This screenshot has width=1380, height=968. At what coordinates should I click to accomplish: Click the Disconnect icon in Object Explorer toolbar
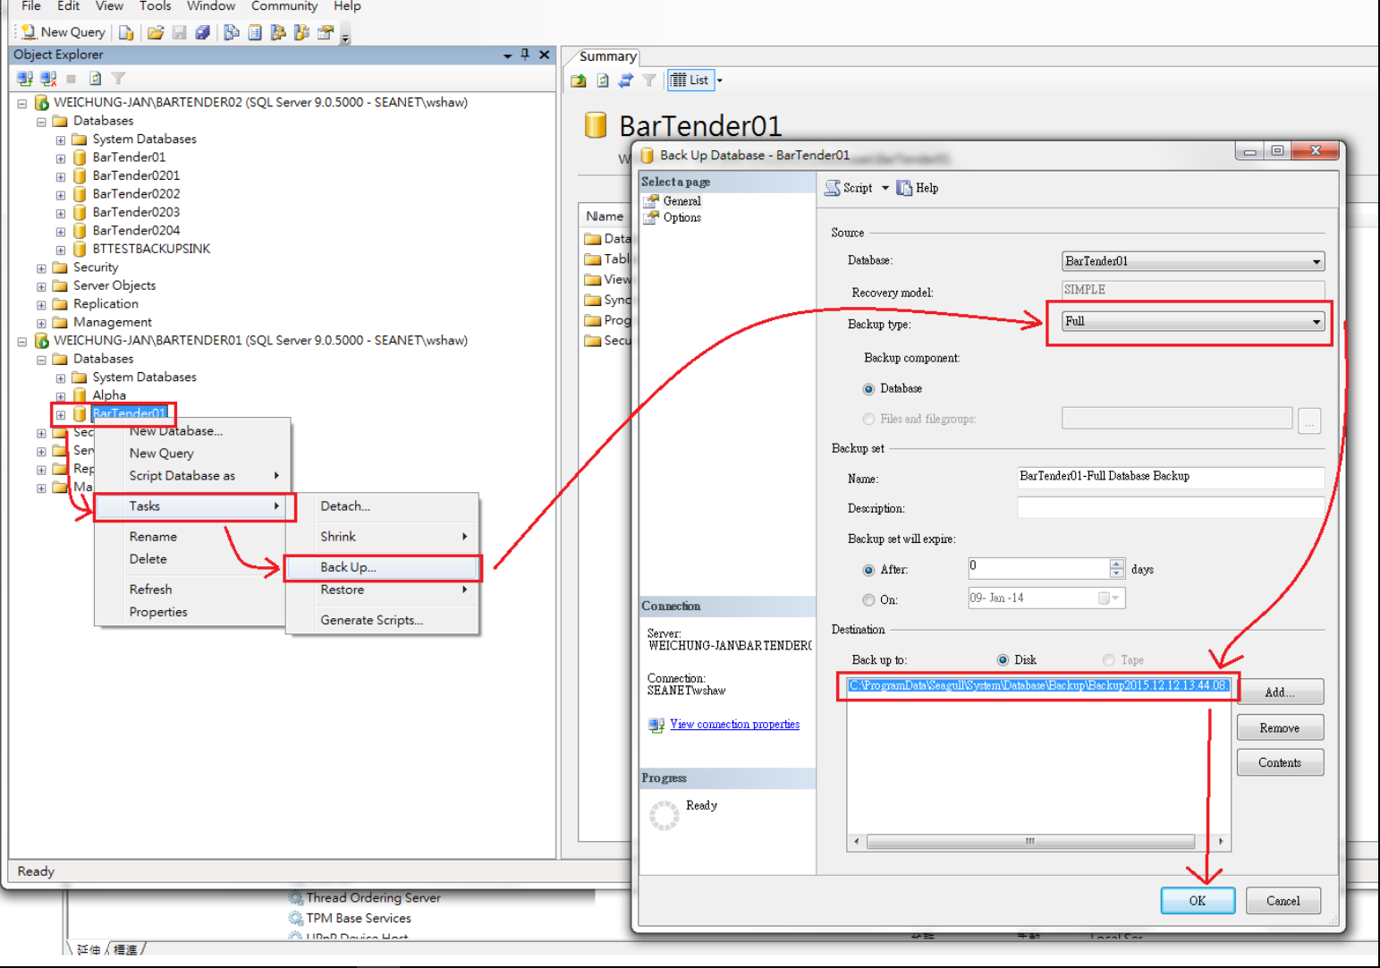click(48, 79)
